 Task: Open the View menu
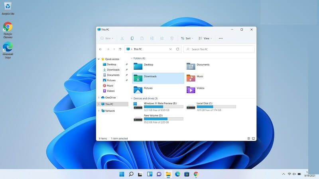click(205, 39)
